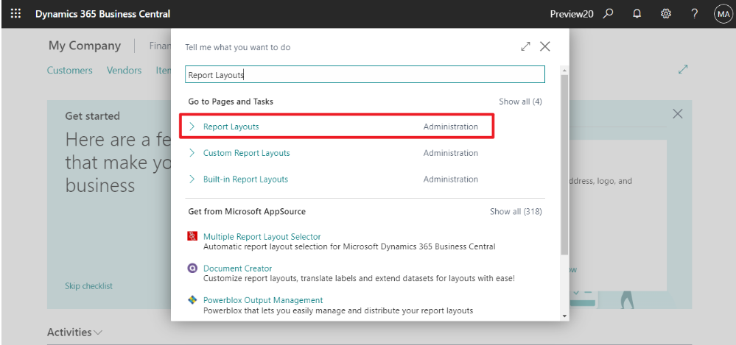Open Document Creator AppSource link
Viewport: 736px width, 345px height.
pos(237,268)
